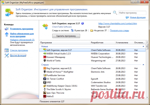Click the Удалить программу button

point(66,36)
